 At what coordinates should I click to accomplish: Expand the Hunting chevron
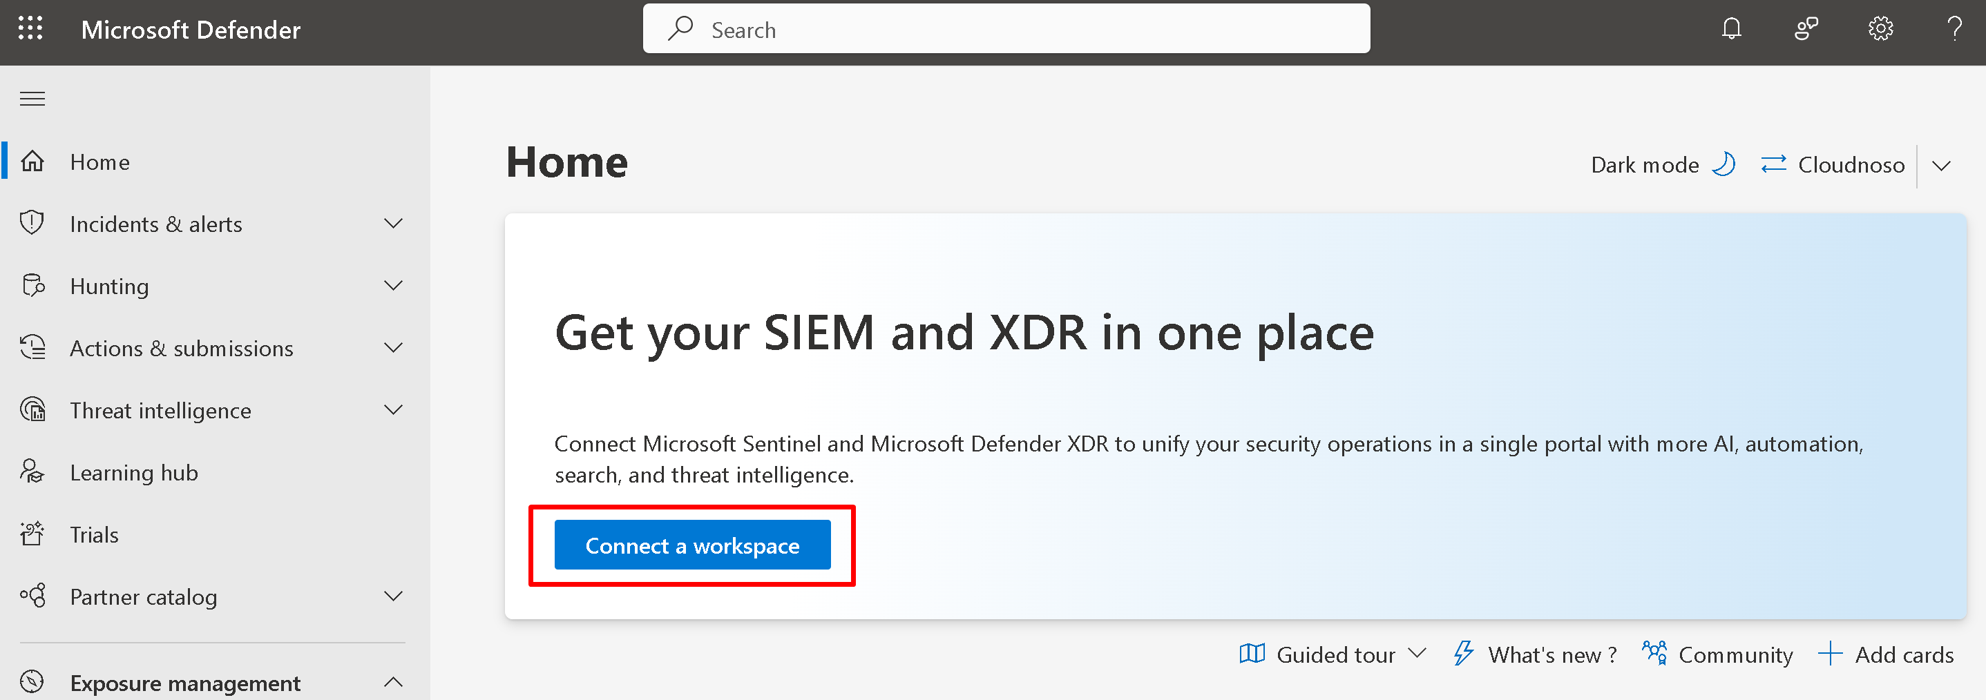point(393,286)
